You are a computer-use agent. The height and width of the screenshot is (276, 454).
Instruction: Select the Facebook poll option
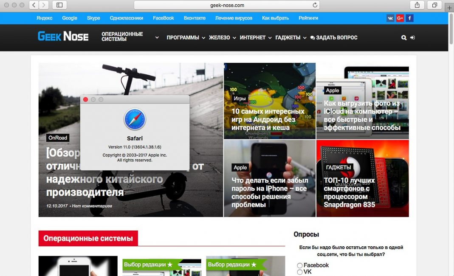(x=300, y=265)
